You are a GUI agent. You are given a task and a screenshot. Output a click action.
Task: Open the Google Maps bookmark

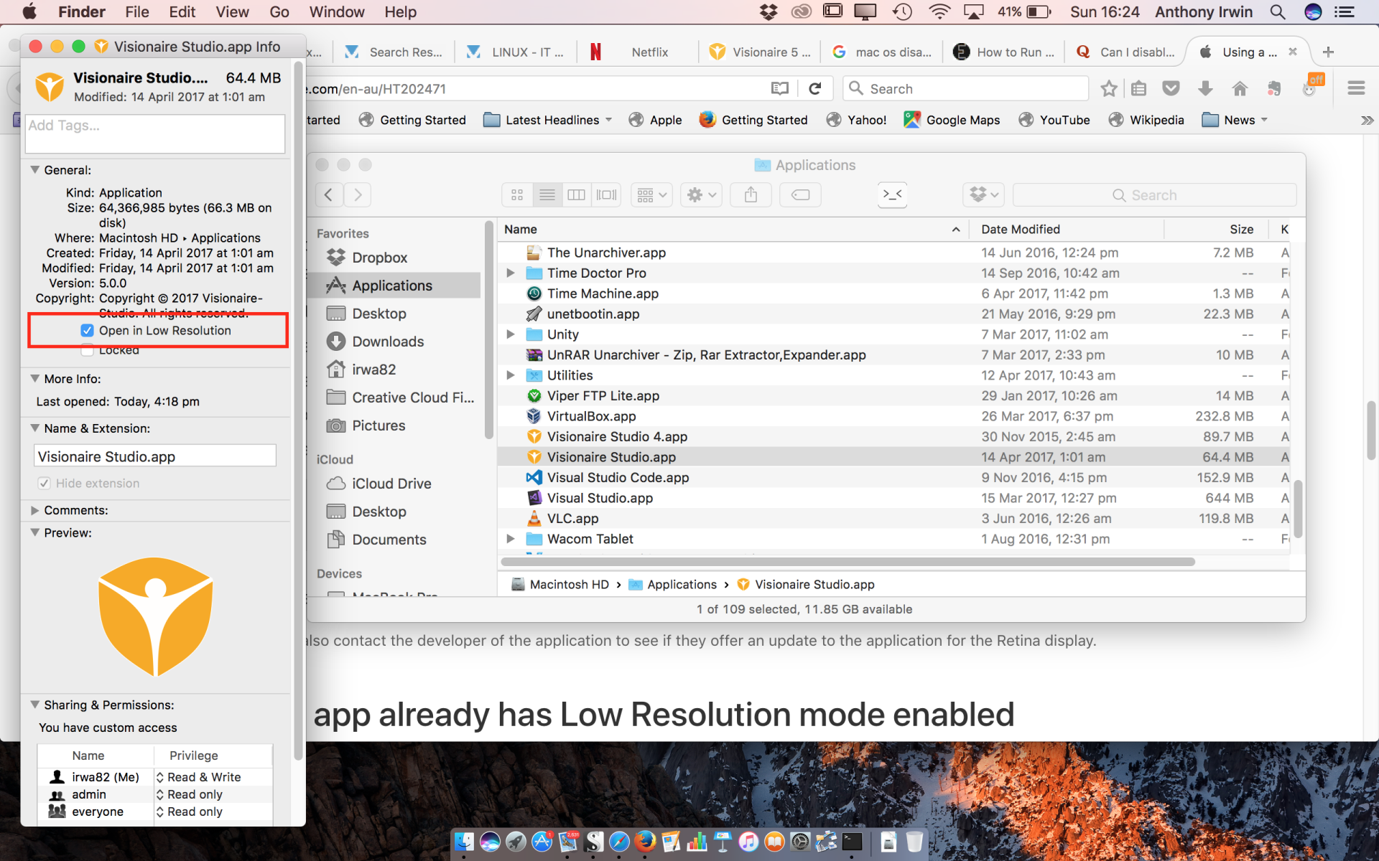click(952, 120)
